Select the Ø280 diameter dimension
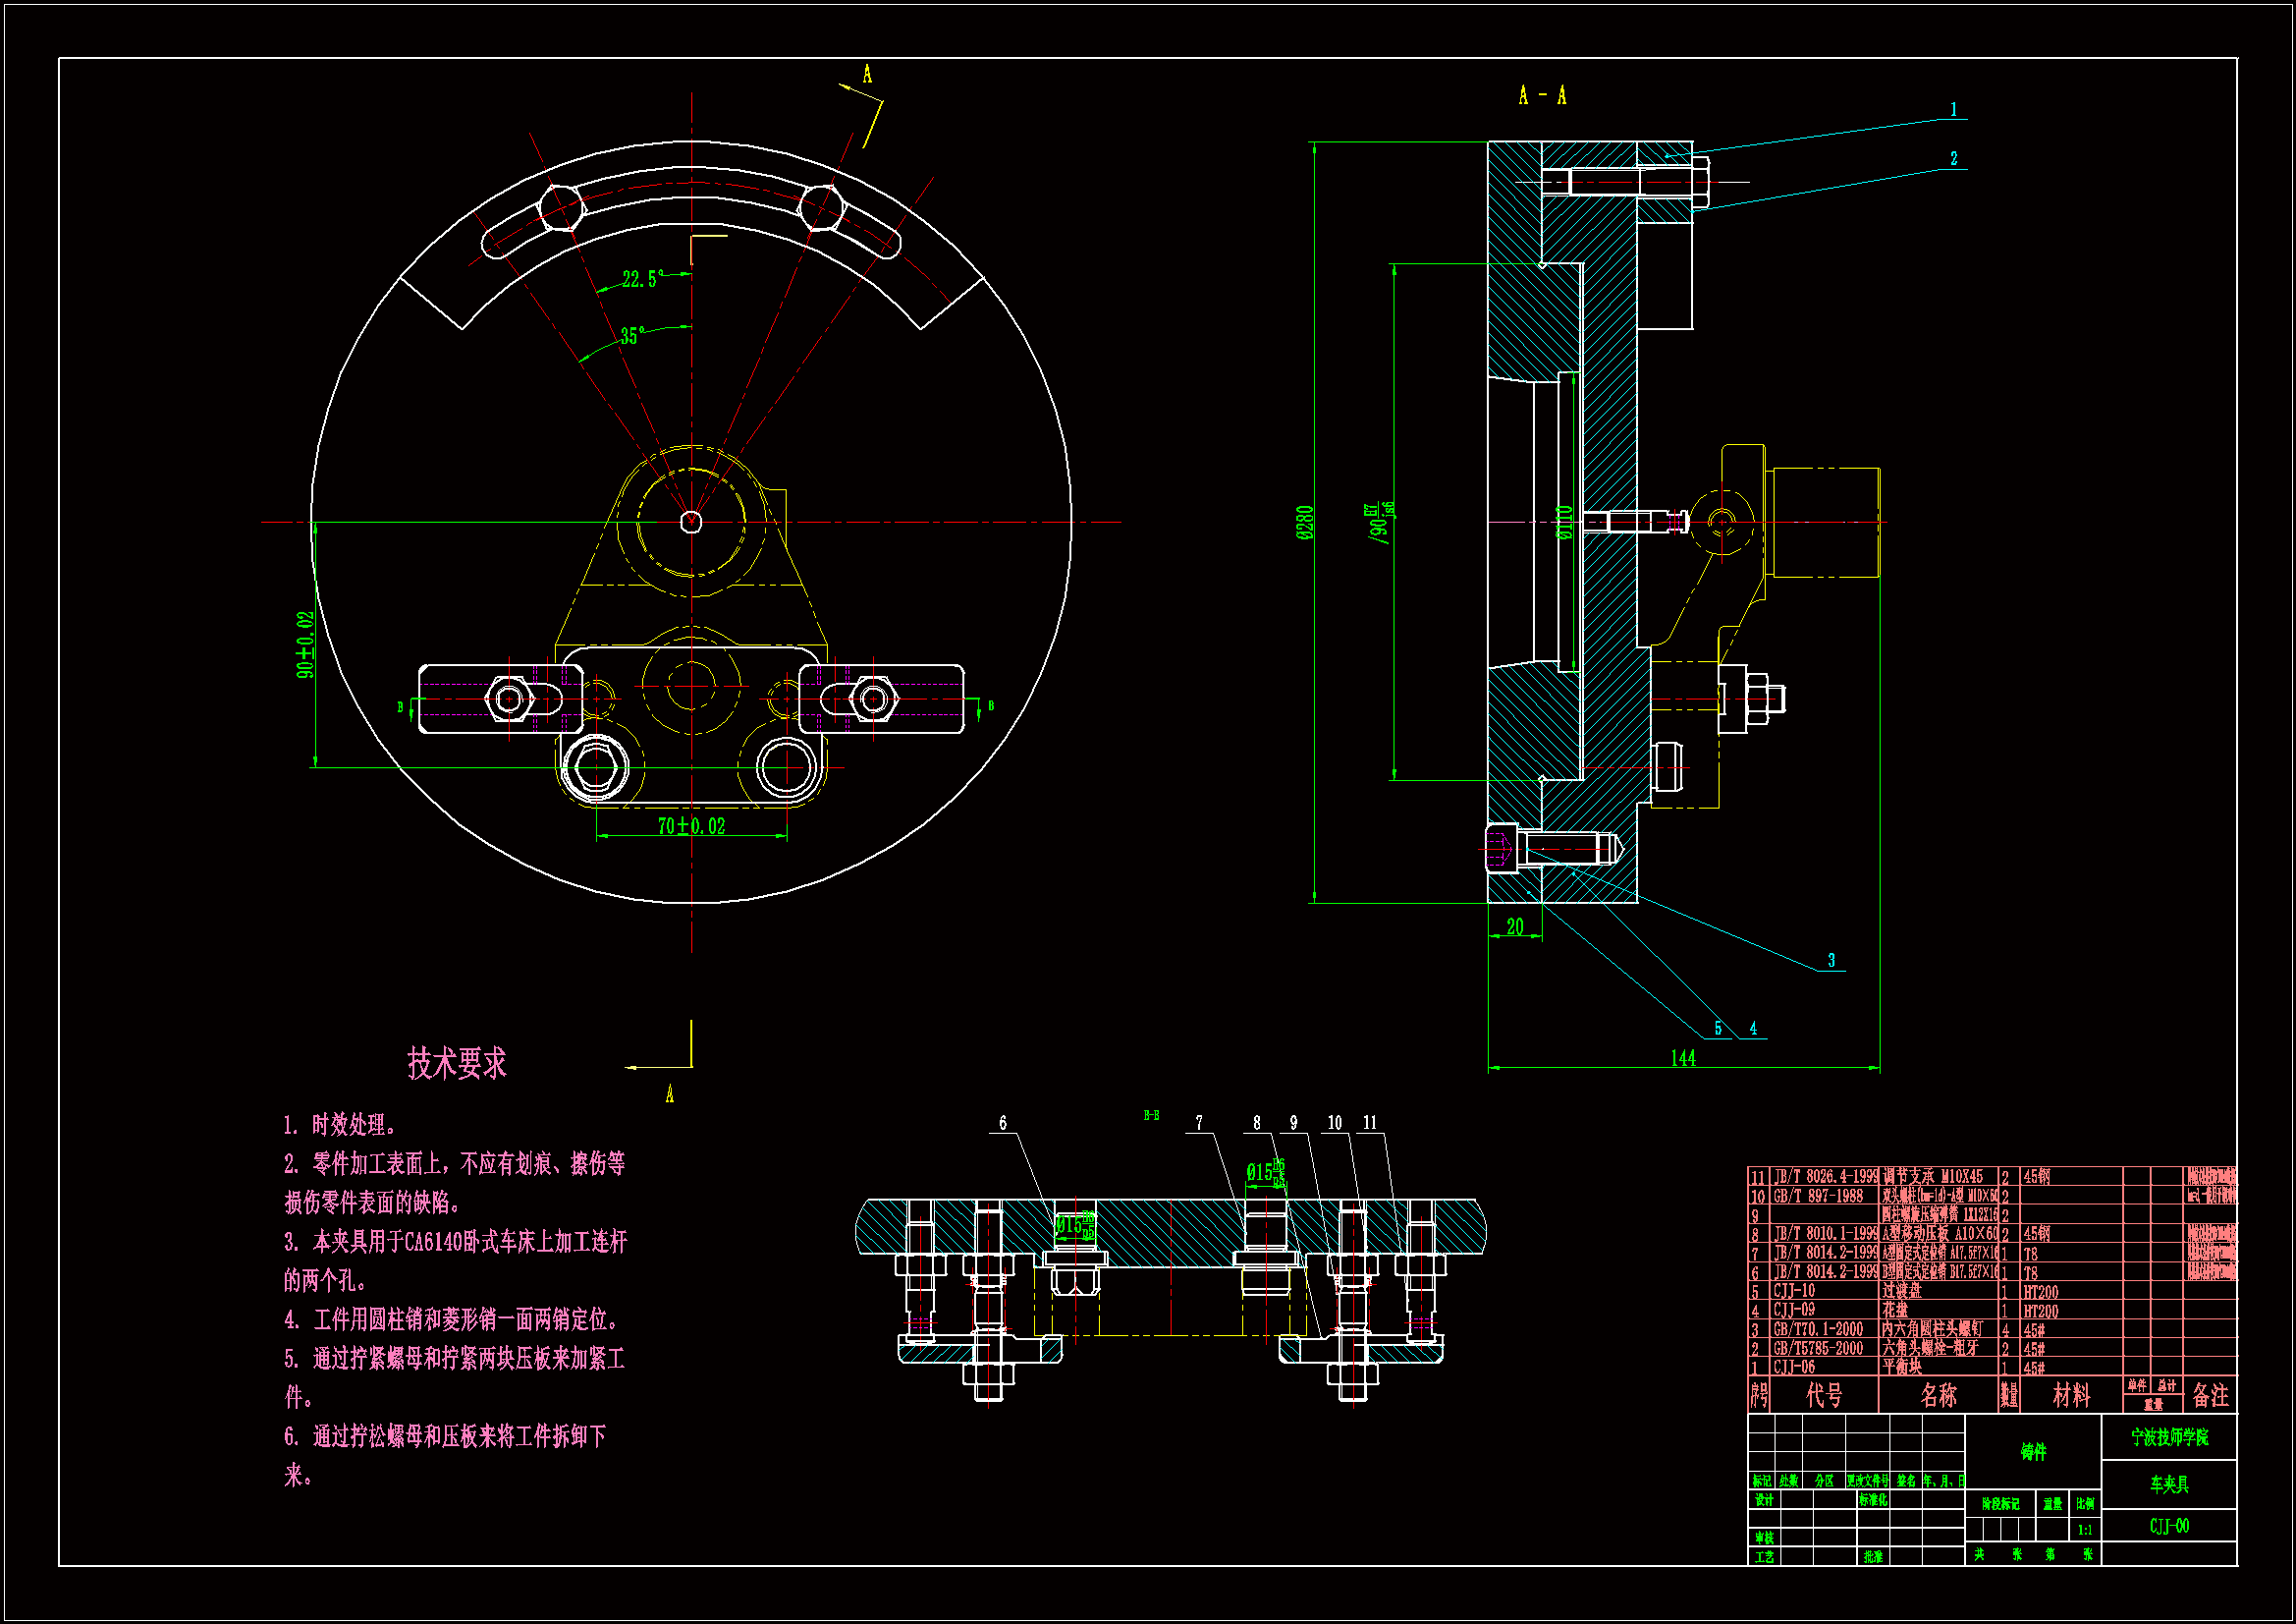 pos(1305,523)
